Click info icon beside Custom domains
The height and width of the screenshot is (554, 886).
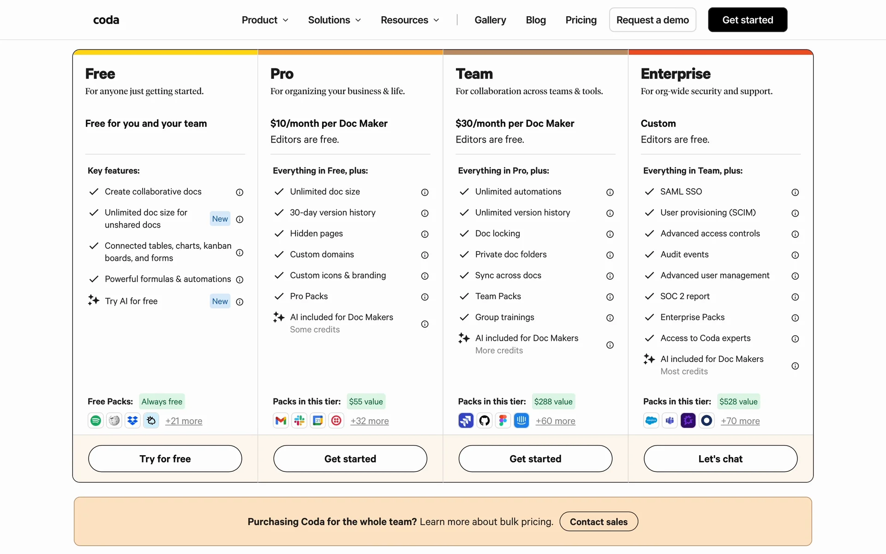pos(425,255)
